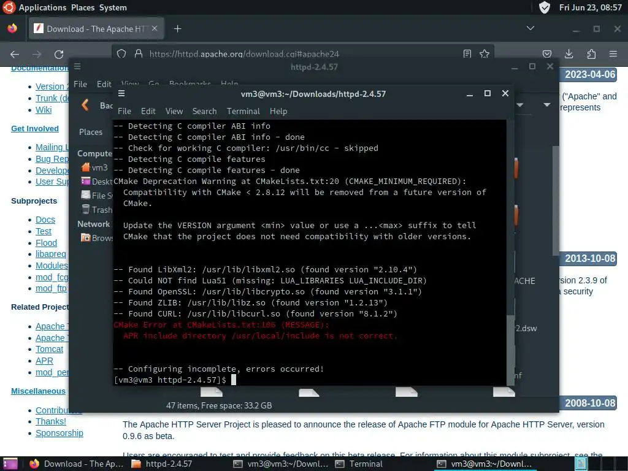
Task: Open the Pocket save icon
Action: click(x=546, y=54)
